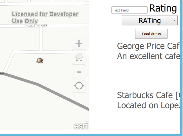The width and height of the screenshot is (183, 136).
Task: Locate my position with crosshair button
Action: tap(79, 86)
